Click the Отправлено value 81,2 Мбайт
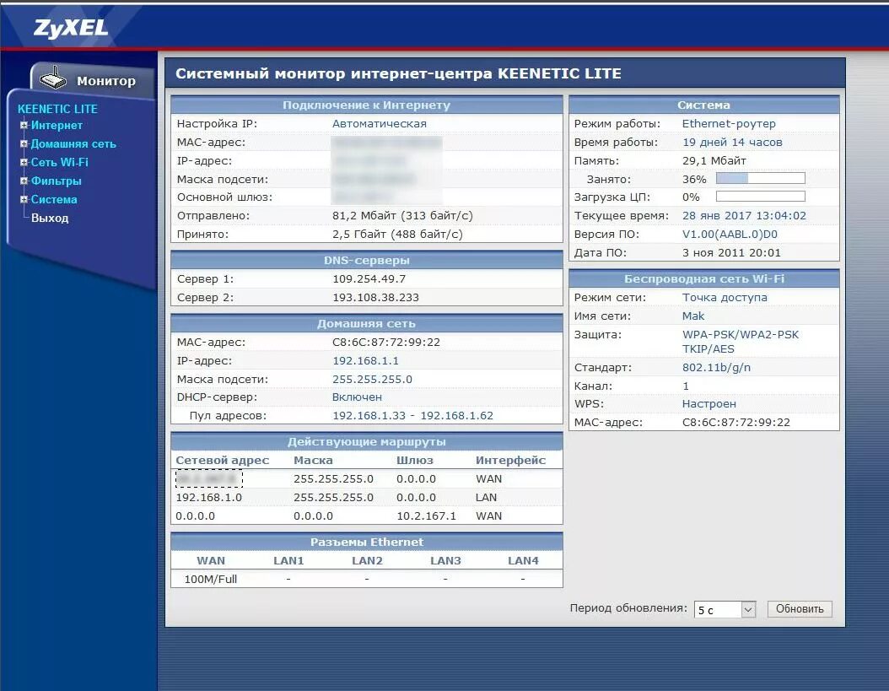The width and height of the screenshot is (889, 691). pos(402,216)
